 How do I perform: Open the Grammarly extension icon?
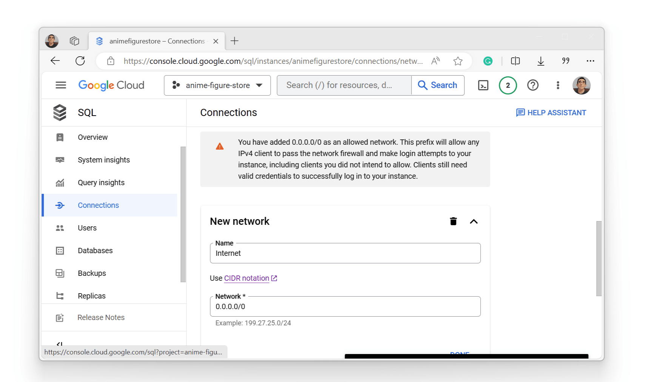(x=488, y=61)
